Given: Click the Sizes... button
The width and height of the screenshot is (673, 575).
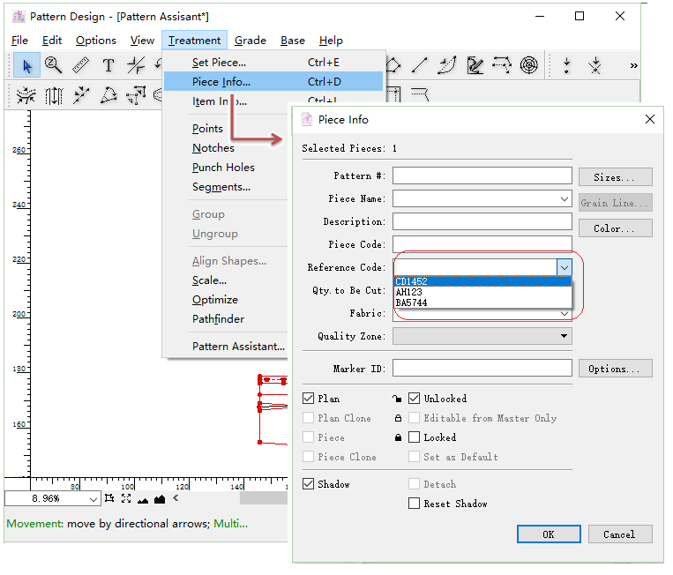Looking at the screenshot, I should click(615, 177).
